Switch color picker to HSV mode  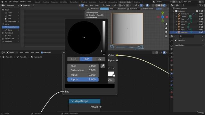[86, 59]
